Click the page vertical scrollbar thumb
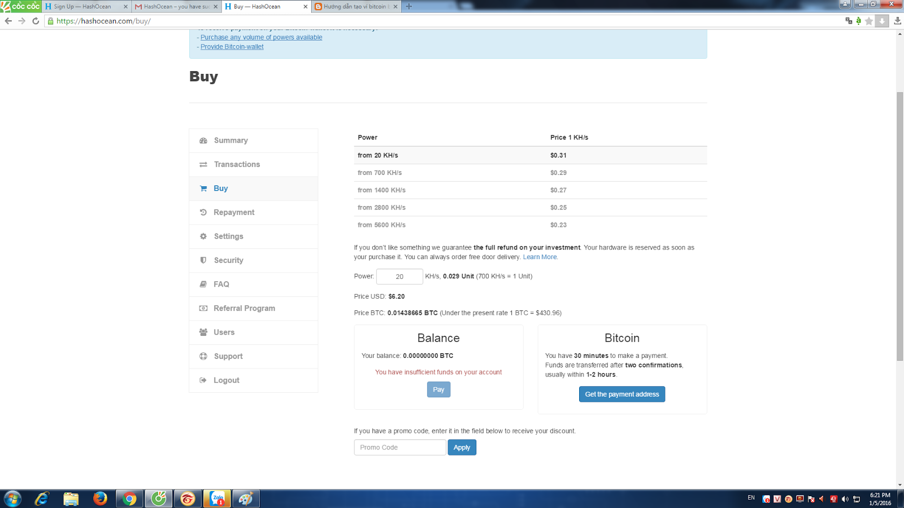Image resolution: width=904 pixels, height=508 pixels. tap(899, 226)
